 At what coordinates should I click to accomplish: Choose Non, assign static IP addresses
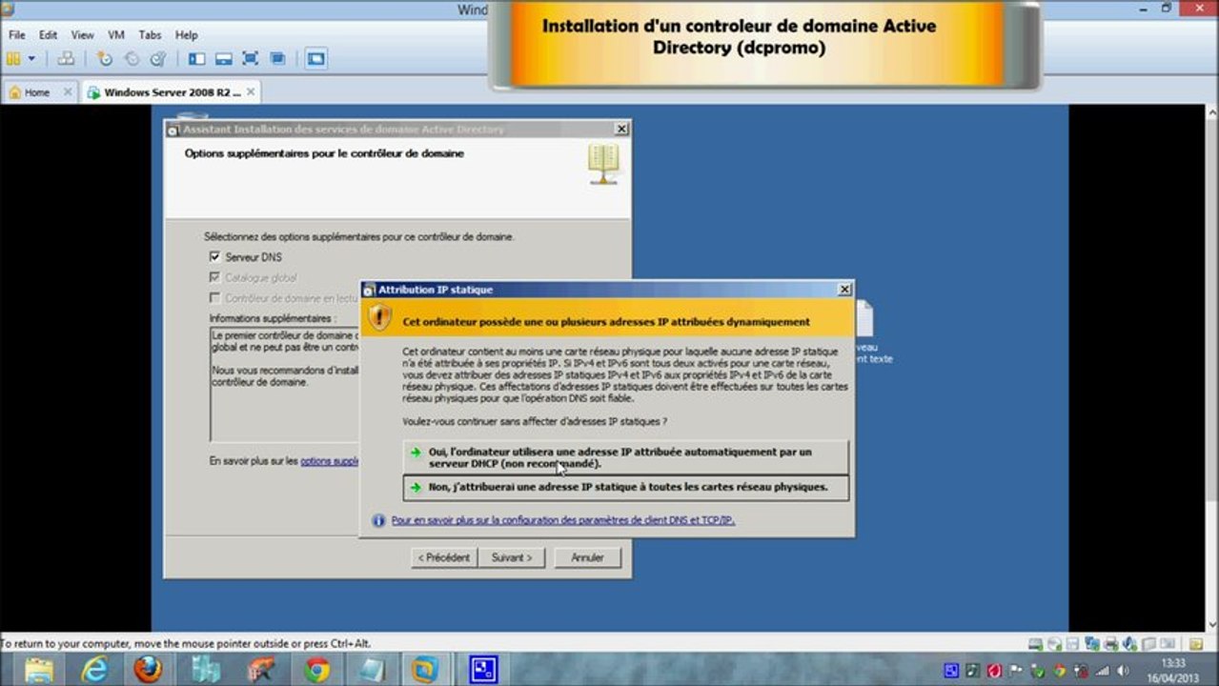tap(625, 487)
